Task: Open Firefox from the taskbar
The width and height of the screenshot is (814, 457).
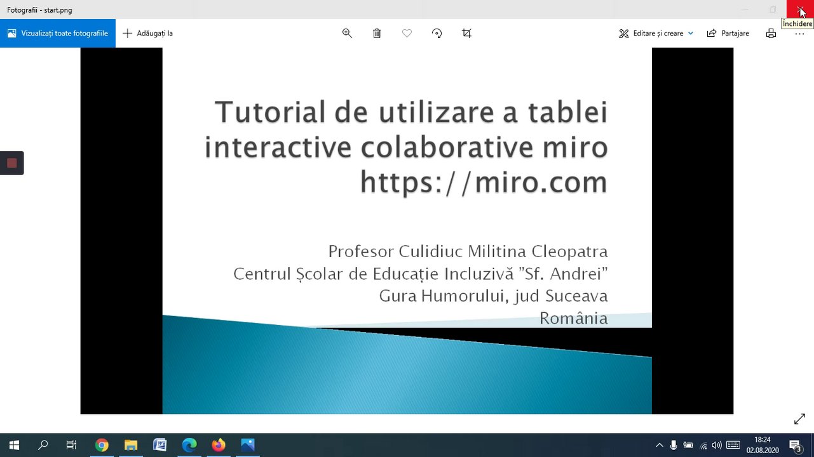Action: 219,445
